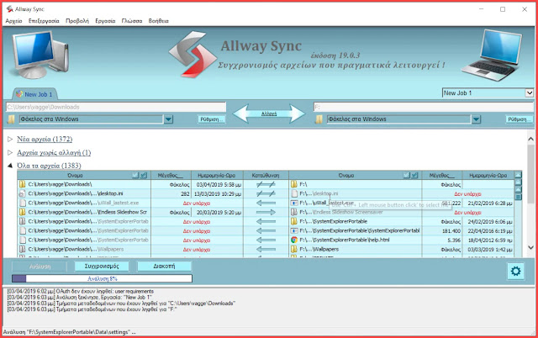Click the Αλλαγή double-arrow button
Screen dimensions: 538x338
click(x=269, y=114)
